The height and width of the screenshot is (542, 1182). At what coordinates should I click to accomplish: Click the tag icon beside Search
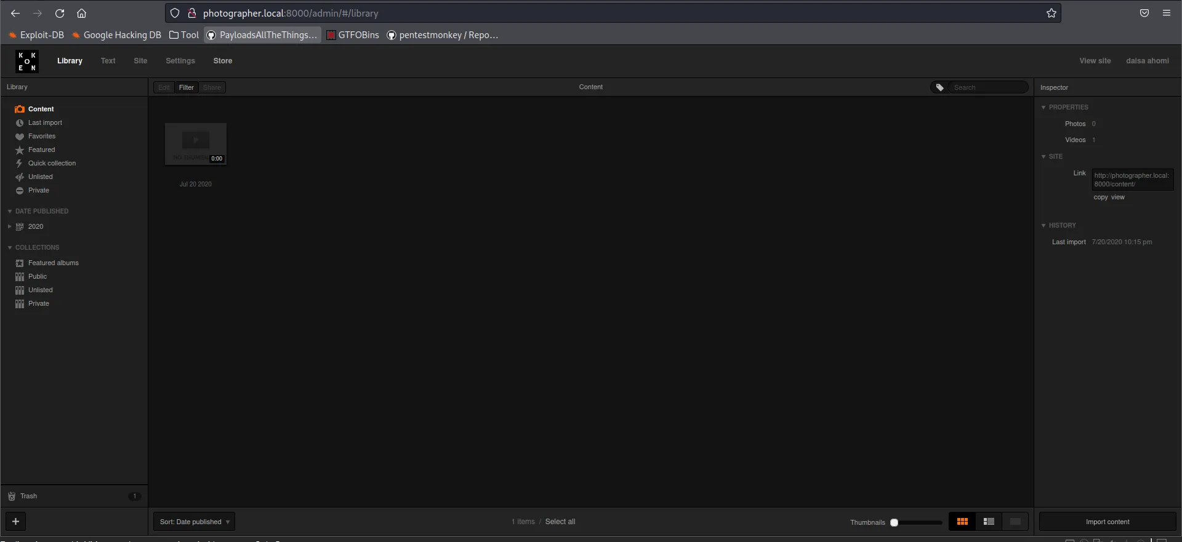(x=940, y=87)
